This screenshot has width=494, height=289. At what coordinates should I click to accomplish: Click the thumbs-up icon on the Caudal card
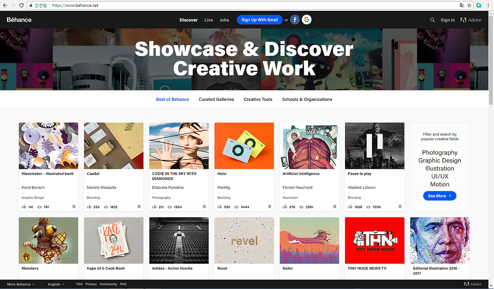(89, 207)
